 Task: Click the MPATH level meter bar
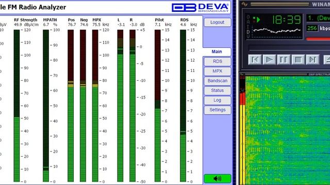pos(46,106)
